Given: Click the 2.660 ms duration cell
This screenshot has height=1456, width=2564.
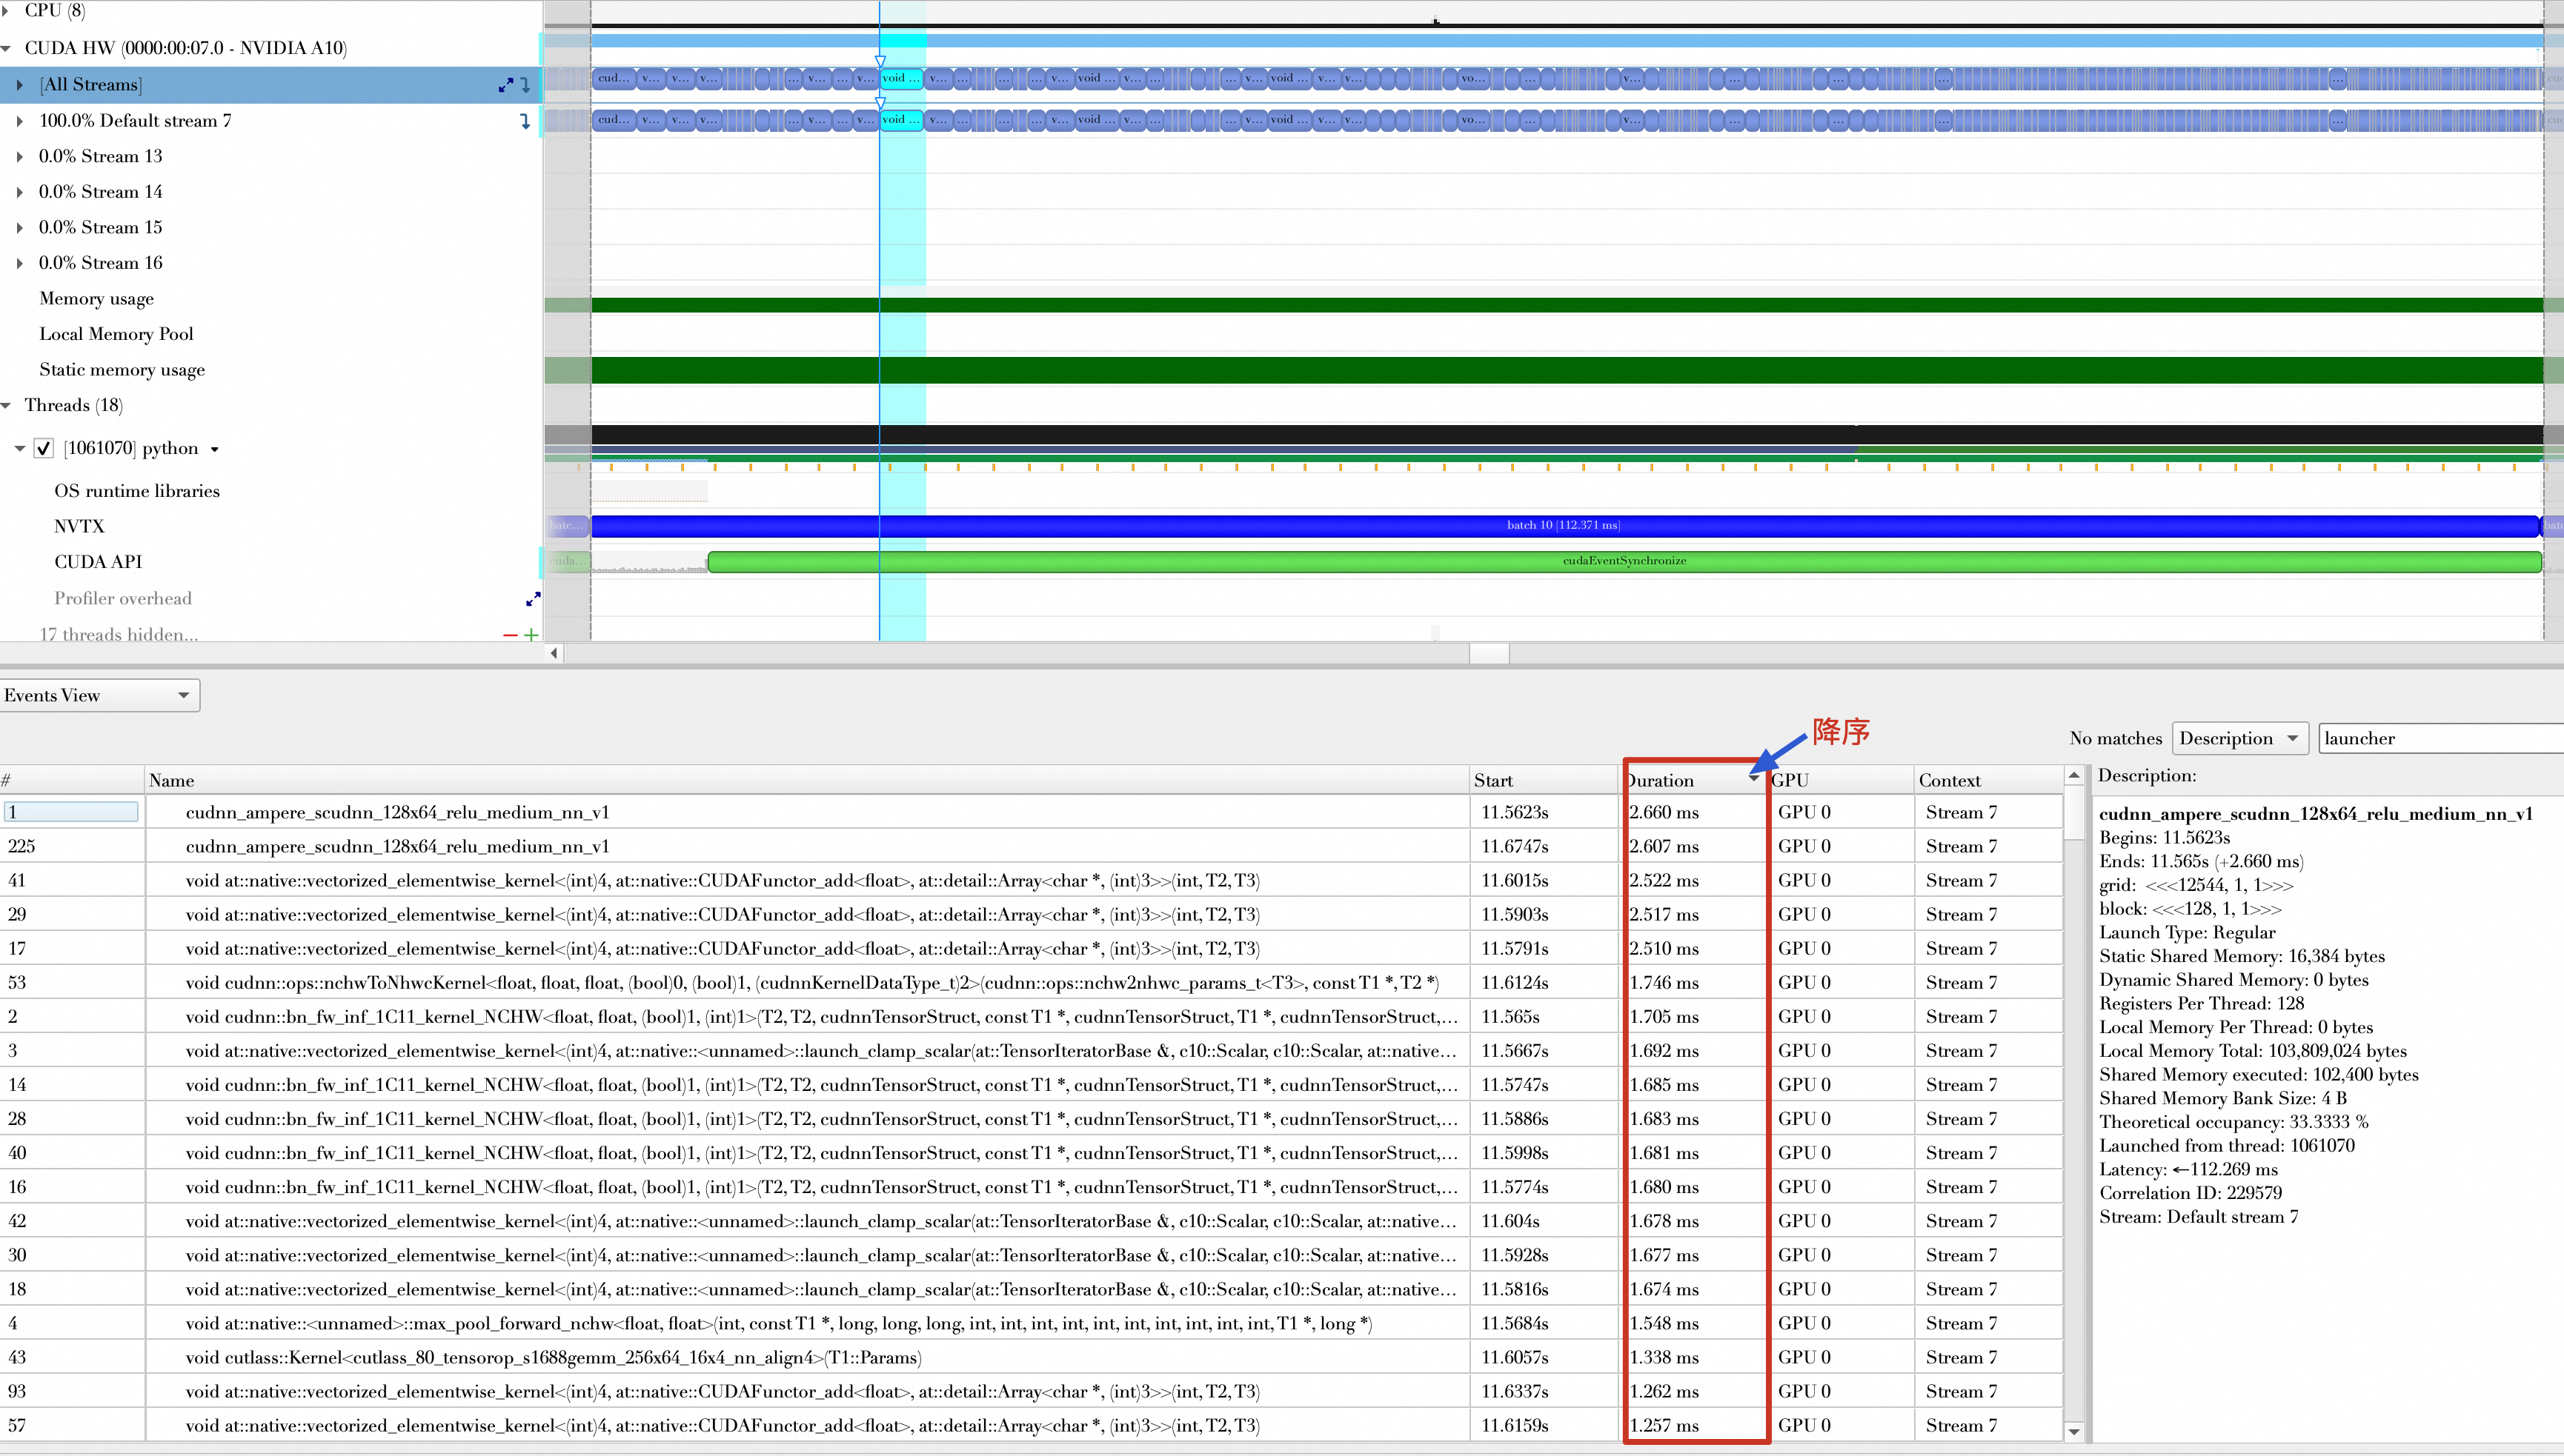Looking at the screenshot, I should coord(1693,813).
